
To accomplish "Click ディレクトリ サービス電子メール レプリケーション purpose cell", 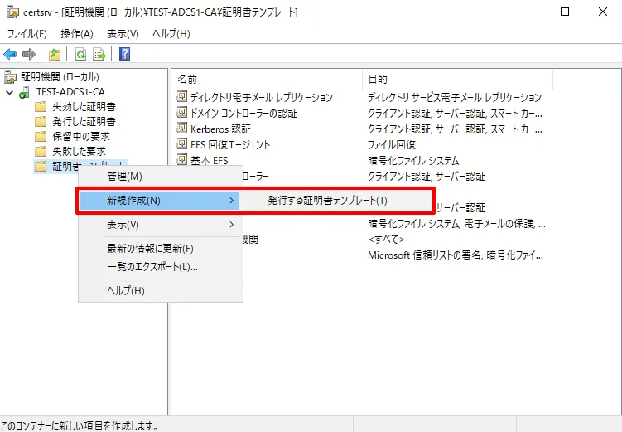I will click(x=455, y=97).
